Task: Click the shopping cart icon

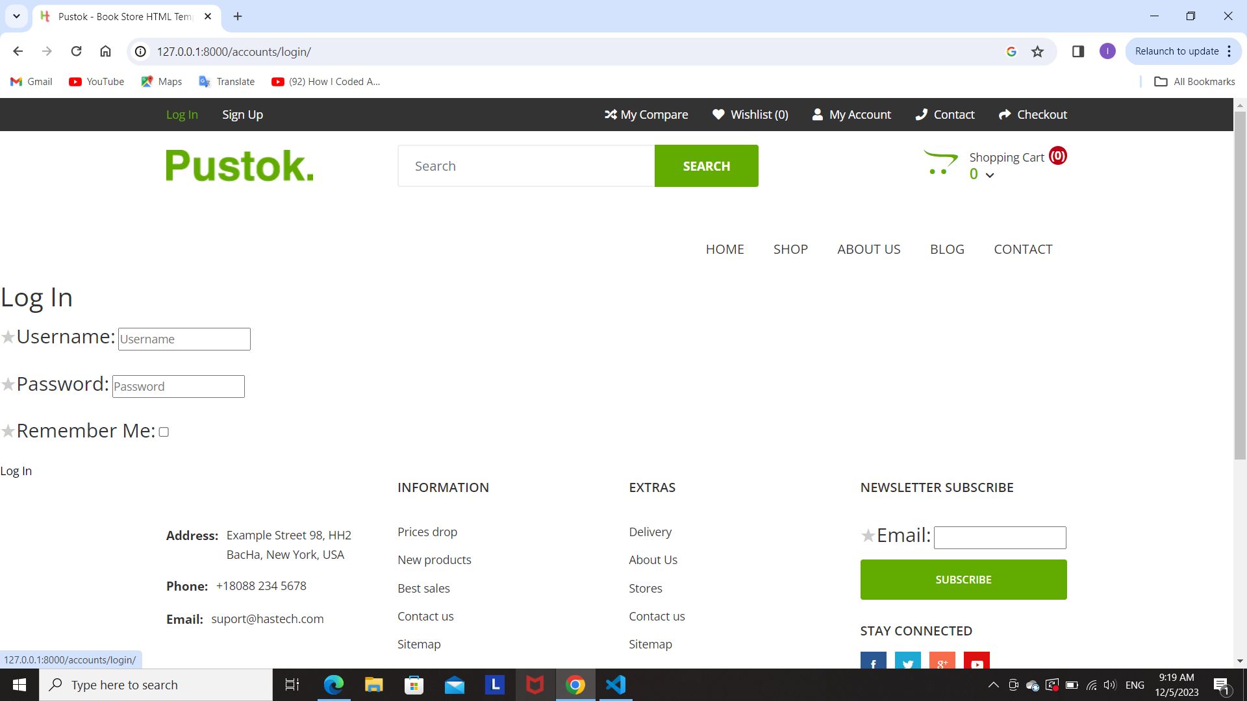Action: [940, 162]
